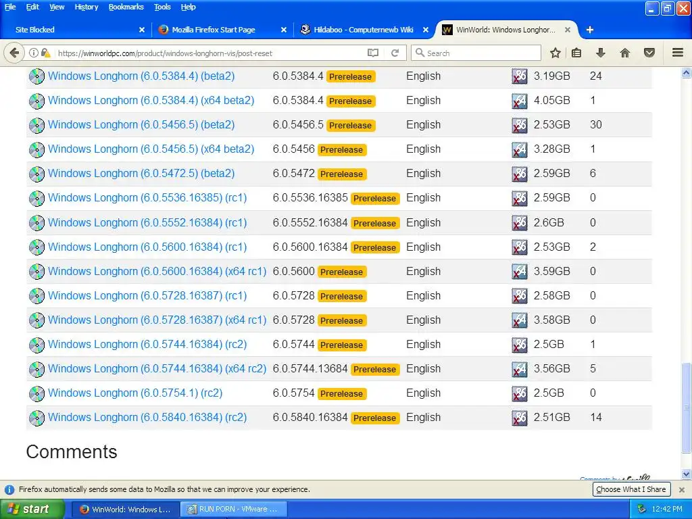
Task: Open Windows Longhorn (6.0.5728.16387) (x64 rc1) link
Action: click(157, 320)
